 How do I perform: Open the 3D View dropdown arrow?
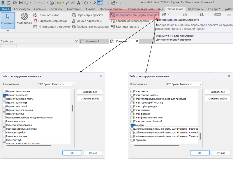[90, 3]
